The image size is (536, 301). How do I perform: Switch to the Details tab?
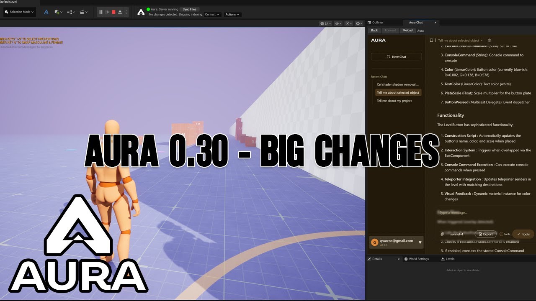377,259
